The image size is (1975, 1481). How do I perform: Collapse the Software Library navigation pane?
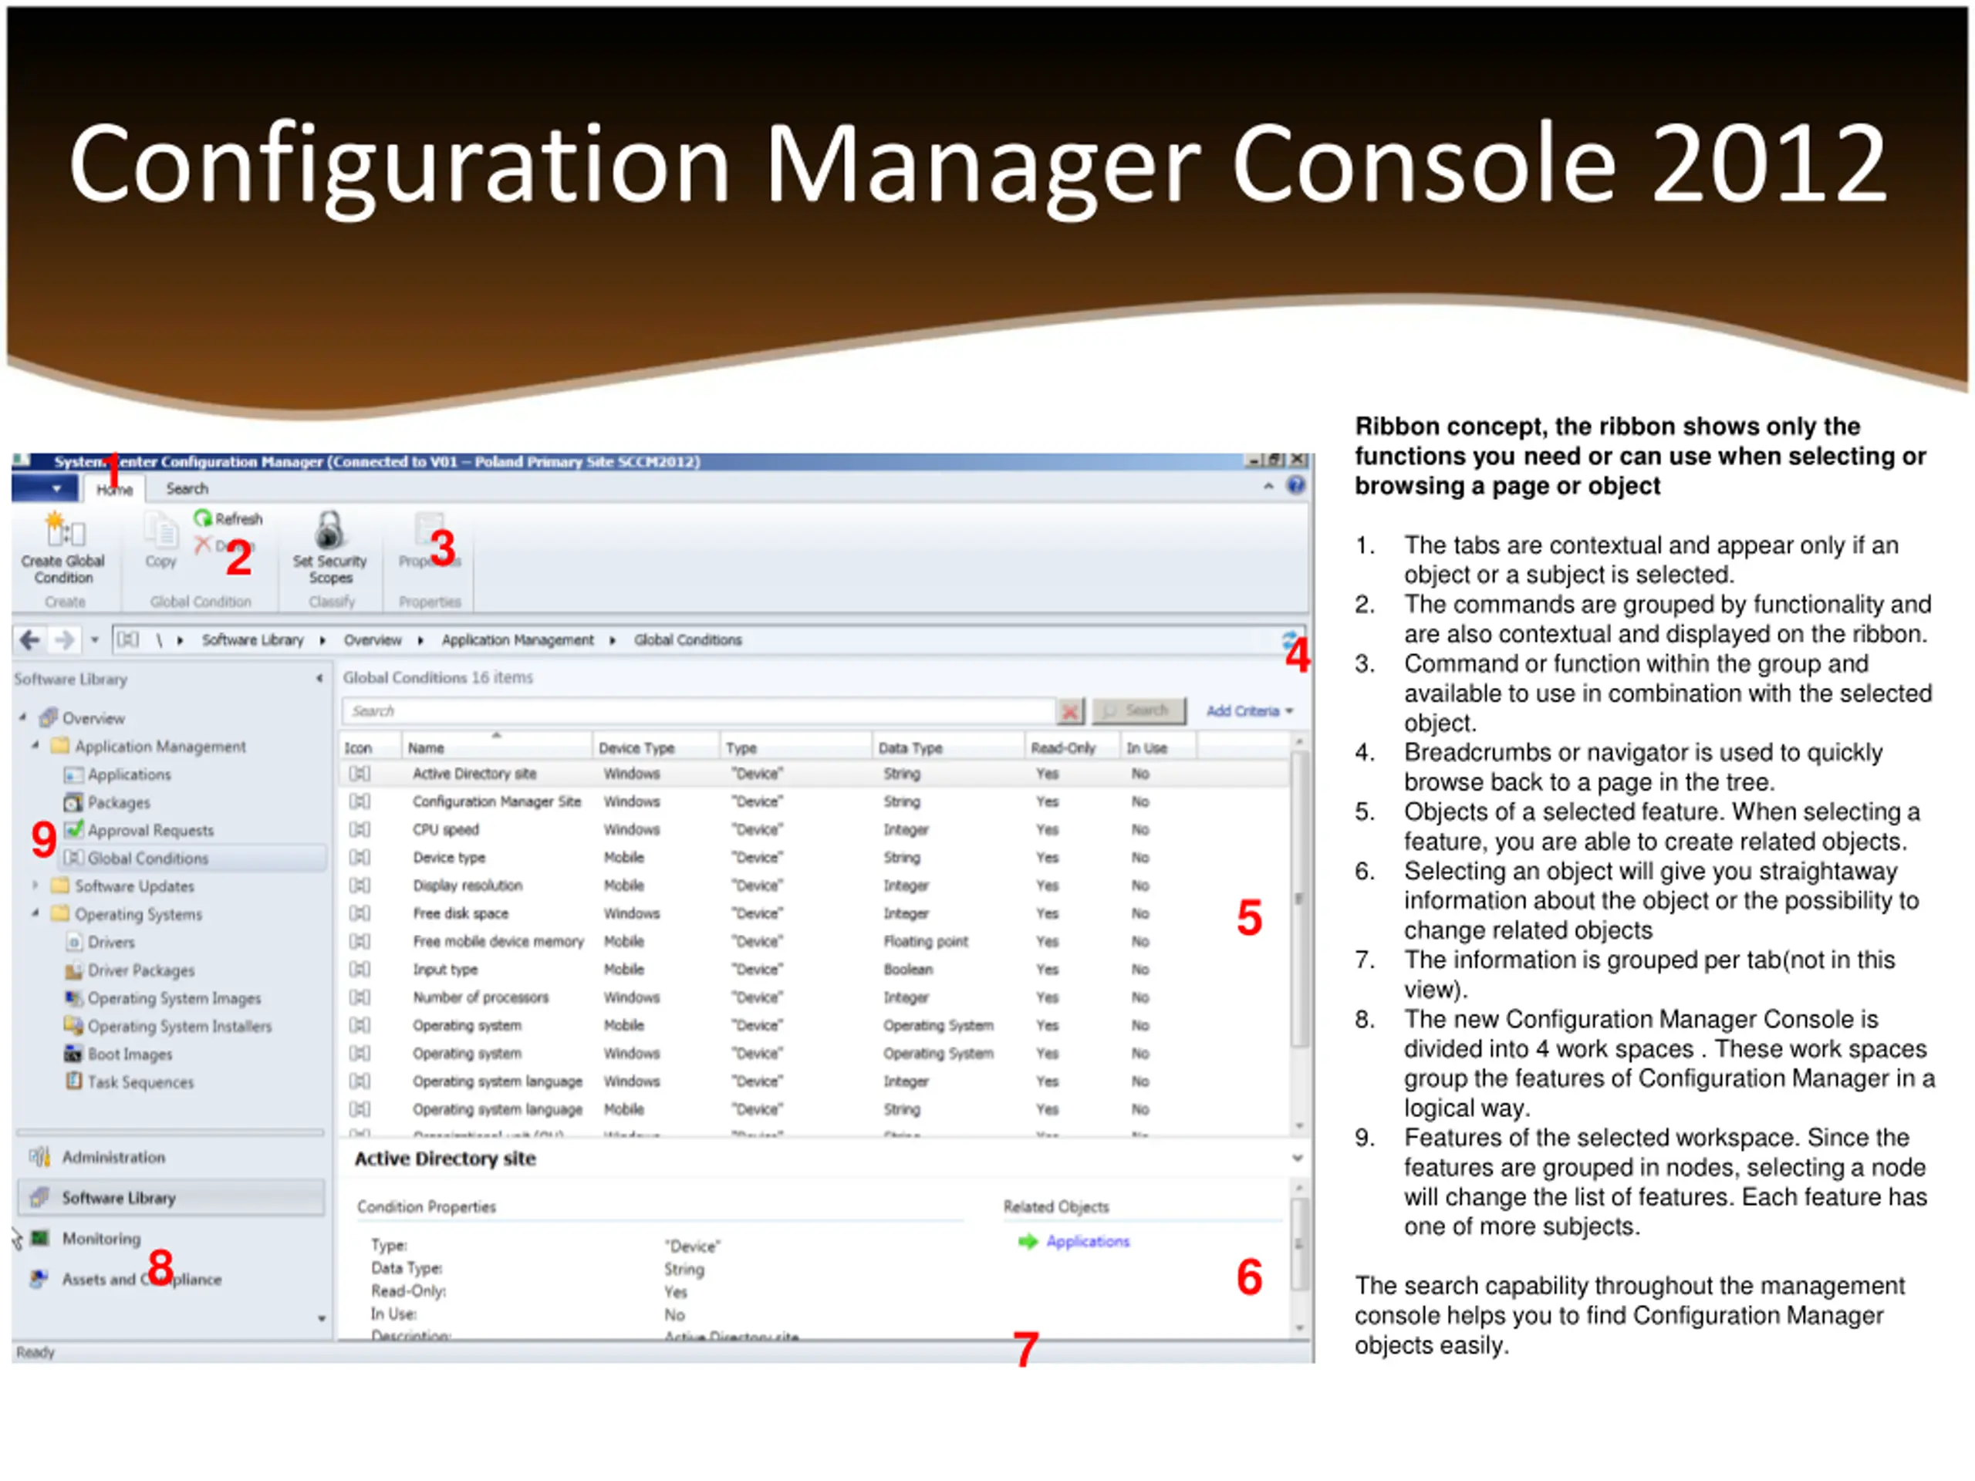(x=319, y=679)
